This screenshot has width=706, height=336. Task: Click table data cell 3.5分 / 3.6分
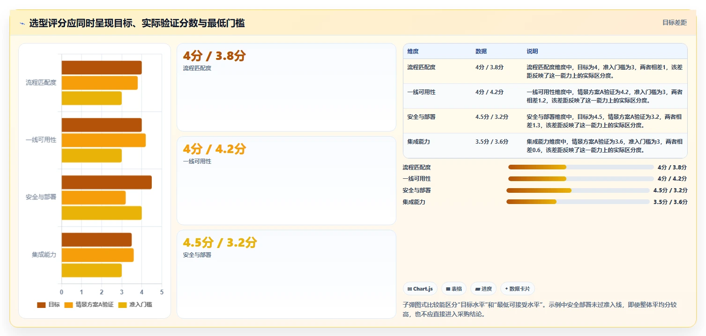click(x=492, y=142)
